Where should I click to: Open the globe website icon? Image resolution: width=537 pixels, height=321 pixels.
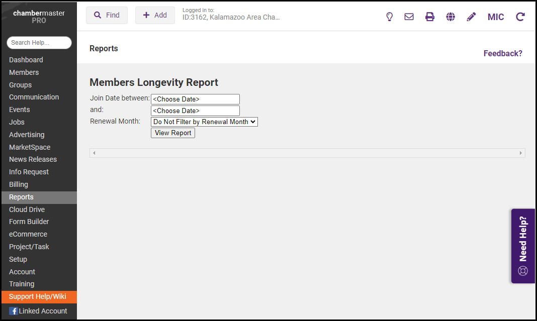click(451, 17)
